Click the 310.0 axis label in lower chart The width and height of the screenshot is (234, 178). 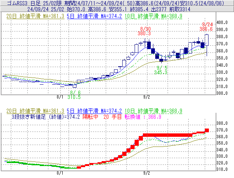click(x=222, y=169)
